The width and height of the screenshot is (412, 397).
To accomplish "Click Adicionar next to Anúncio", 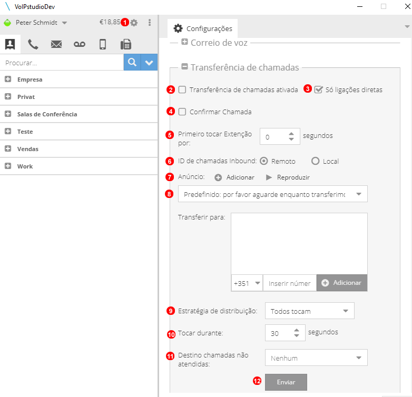I will click(x=234, y=177).
